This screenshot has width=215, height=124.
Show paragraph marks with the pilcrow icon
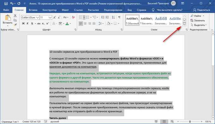pos(120,17)
